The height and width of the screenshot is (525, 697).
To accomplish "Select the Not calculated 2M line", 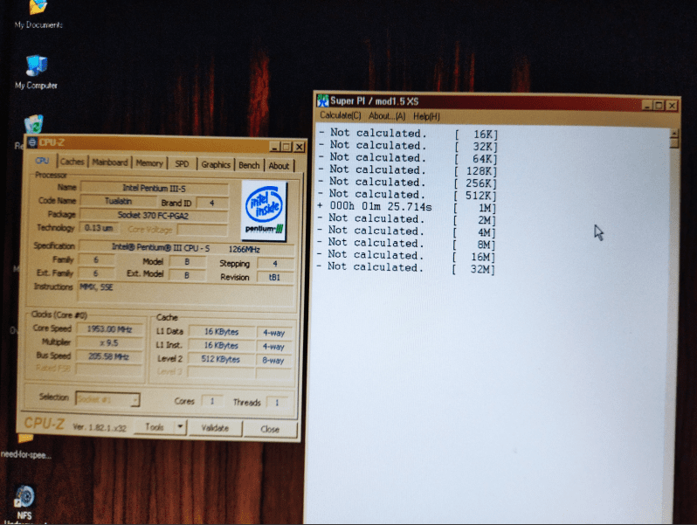I will point(407,219).
